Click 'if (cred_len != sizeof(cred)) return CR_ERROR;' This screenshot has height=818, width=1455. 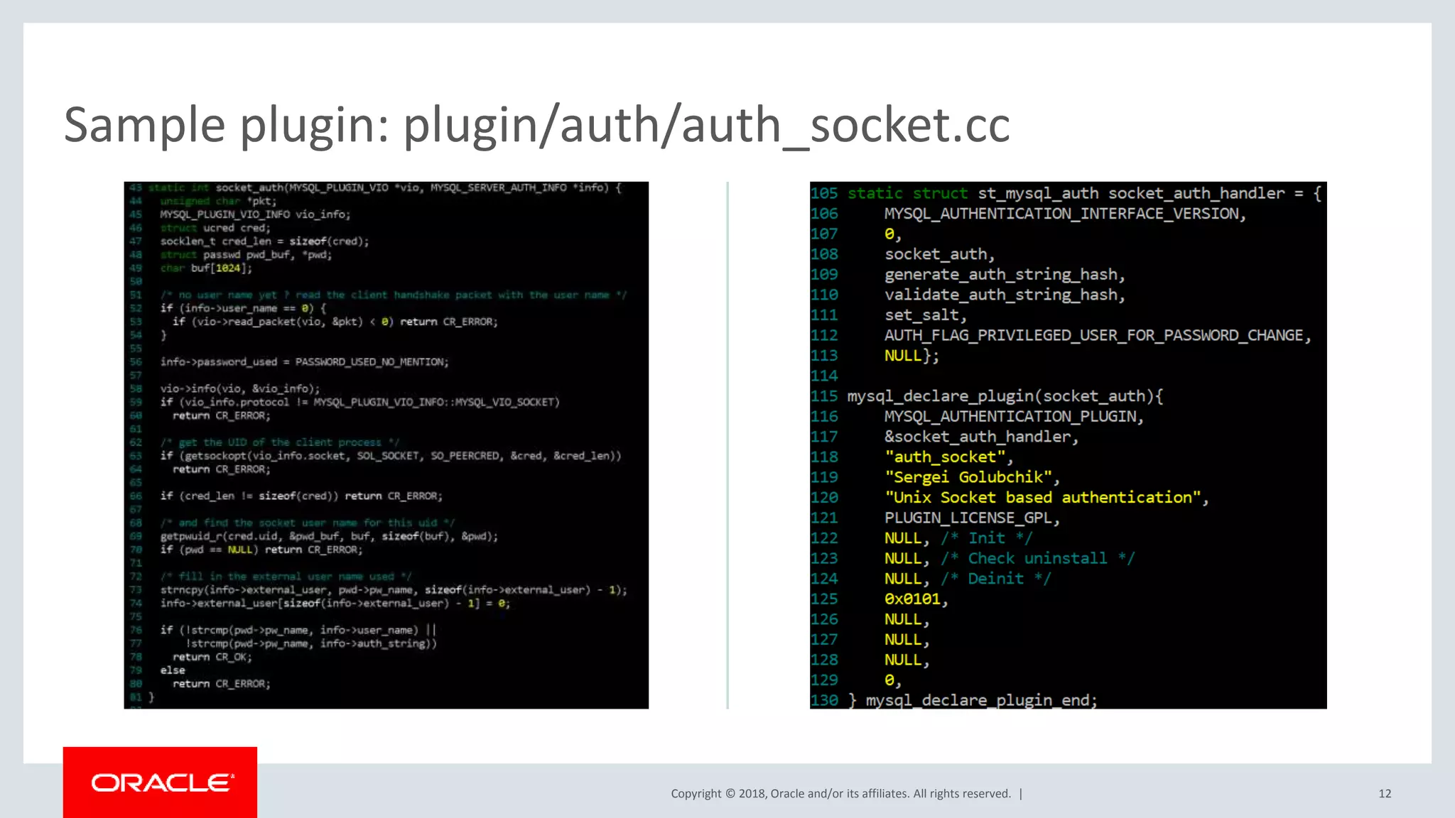[x=301, y=496]
